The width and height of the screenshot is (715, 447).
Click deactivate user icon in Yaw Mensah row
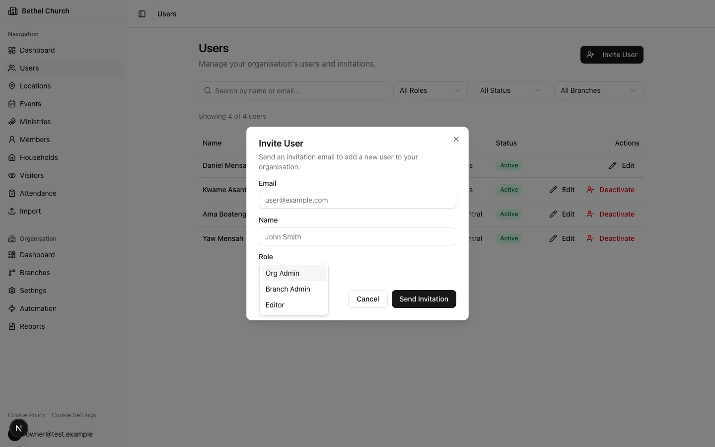[590, 238]
